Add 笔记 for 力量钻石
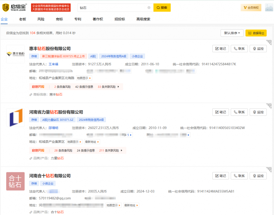 click(221, 112)
